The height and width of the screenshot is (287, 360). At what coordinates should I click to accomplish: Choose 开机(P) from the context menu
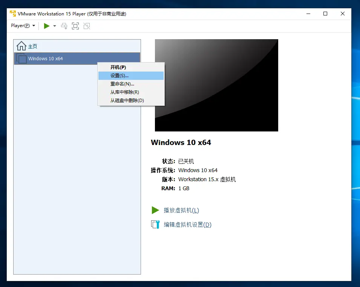pyautogui.click(x=131, y=67)
